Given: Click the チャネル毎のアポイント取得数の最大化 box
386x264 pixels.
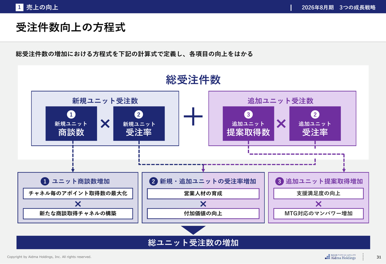Looking at the screenshot, I should (x=78, y=193).
